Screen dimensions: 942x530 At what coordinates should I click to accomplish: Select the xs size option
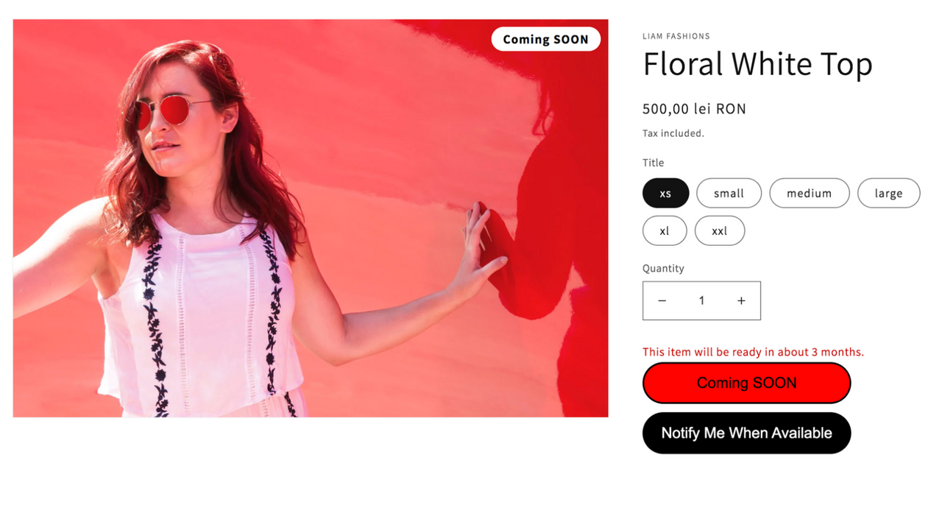[665, 193]
